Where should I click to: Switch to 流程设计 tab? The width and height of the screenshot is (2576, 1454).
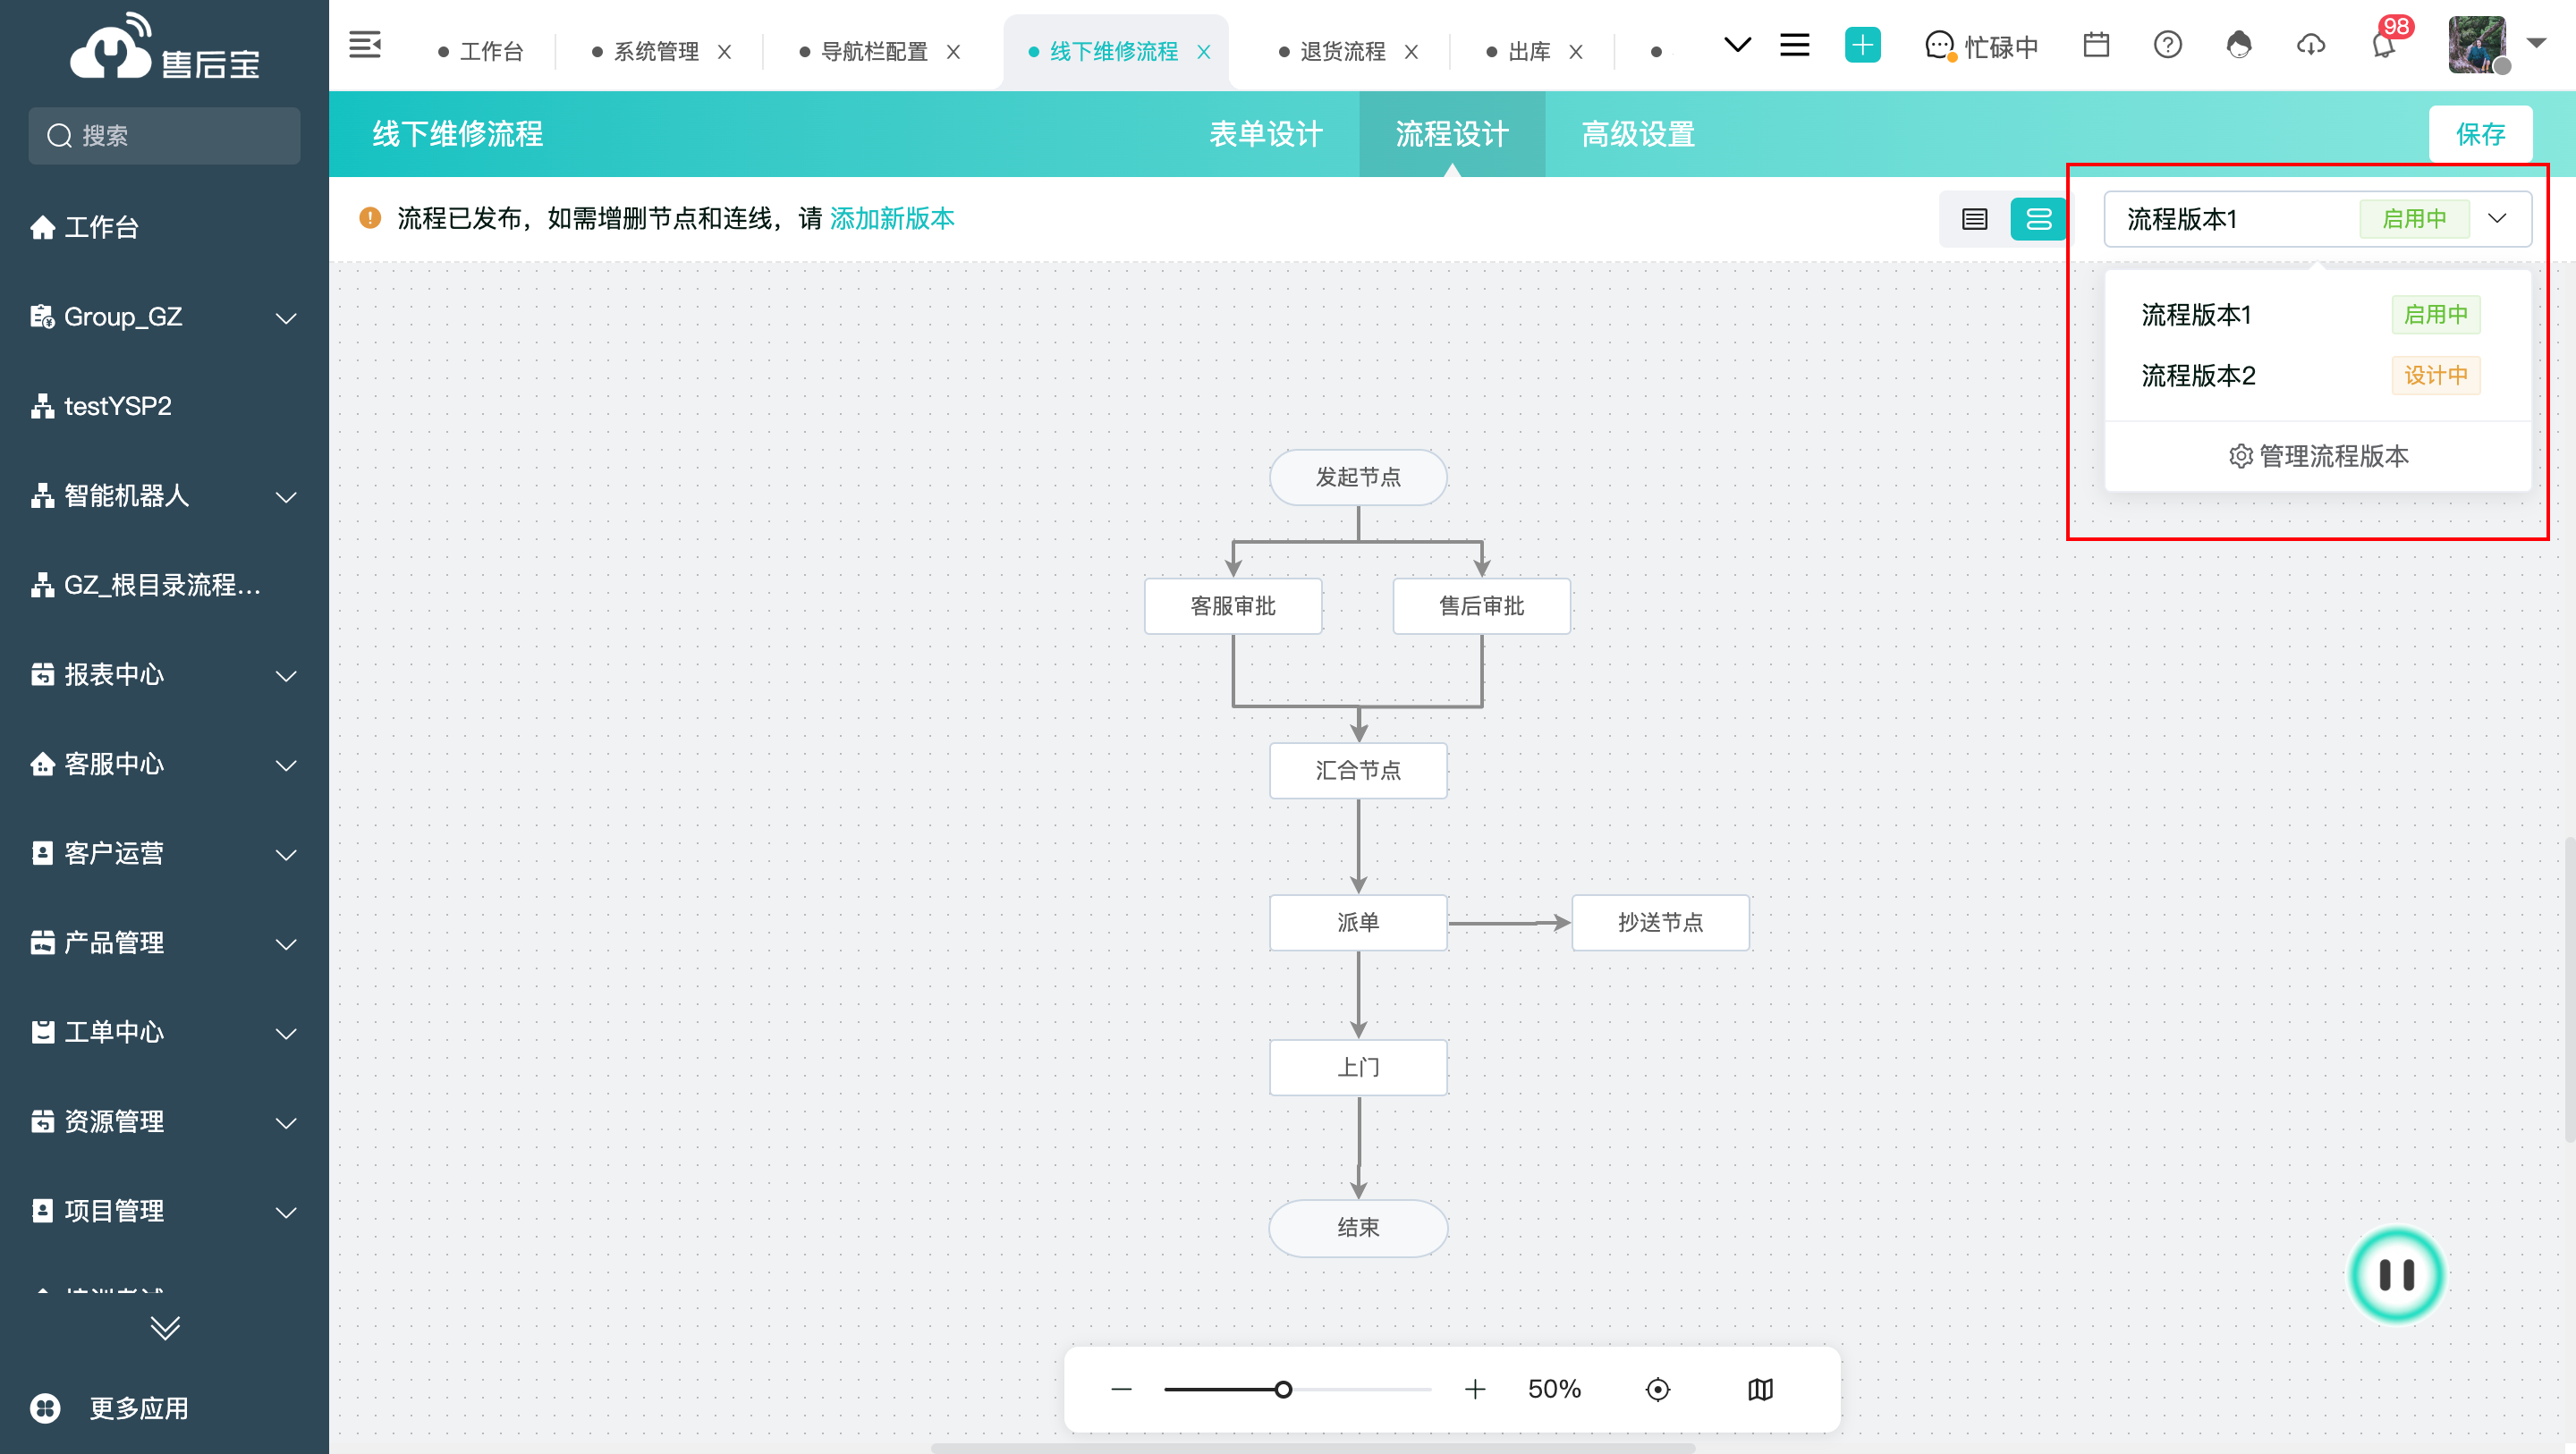pyautogui.click(x=1452, y=134)
